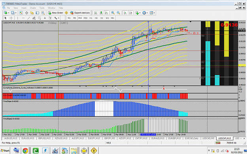Image resolution: width=247 pixels, height=154 pixels.
Task: Select the Equidistant Channel tool
Action: pyautogui.click(x=34, y=18)
